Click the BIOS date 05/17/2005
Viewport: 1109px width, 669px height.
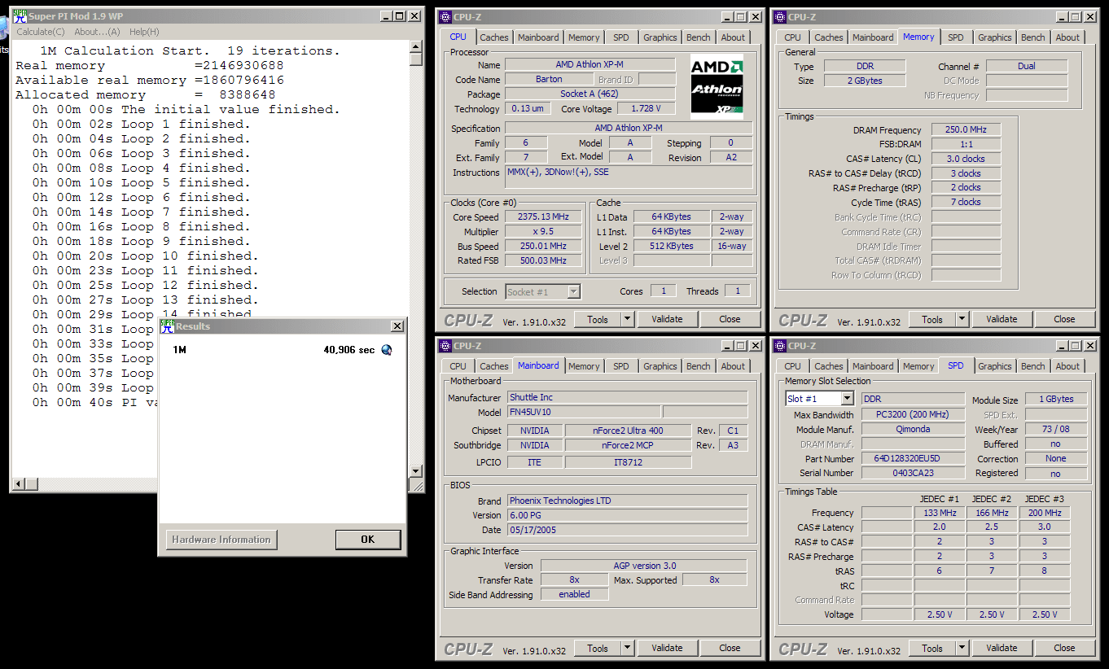point(627,530)
